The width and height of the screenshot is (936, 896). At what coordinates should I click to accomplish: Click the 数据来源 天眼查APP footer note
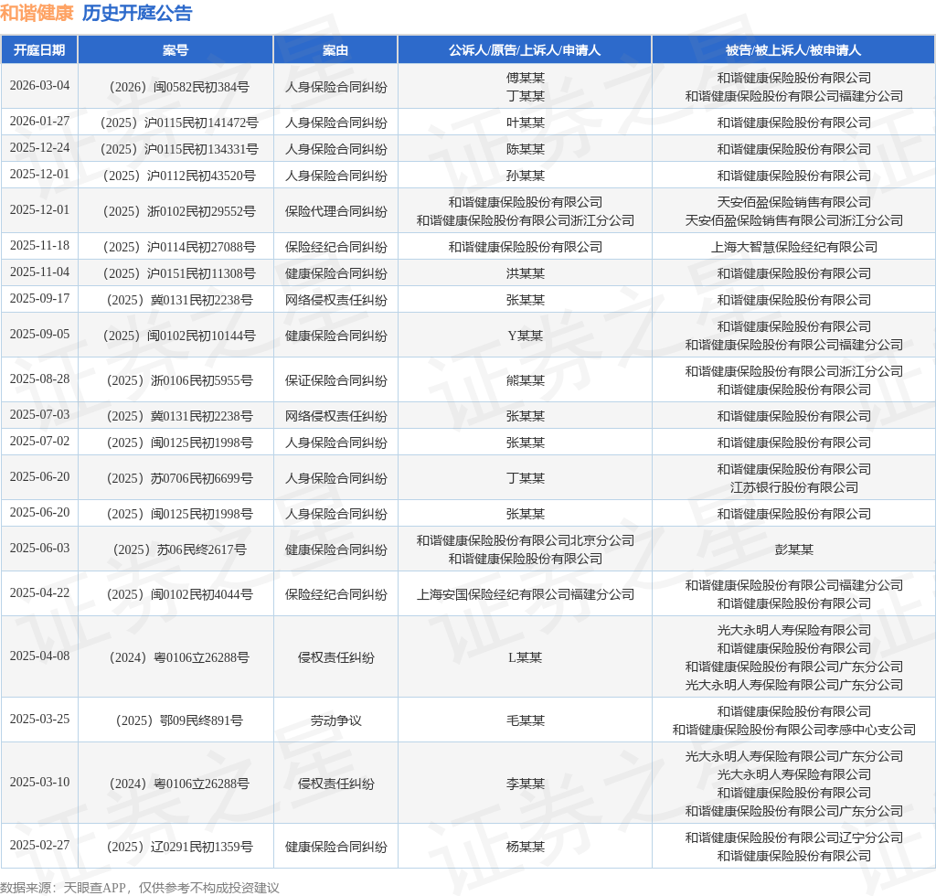[140, 888]
